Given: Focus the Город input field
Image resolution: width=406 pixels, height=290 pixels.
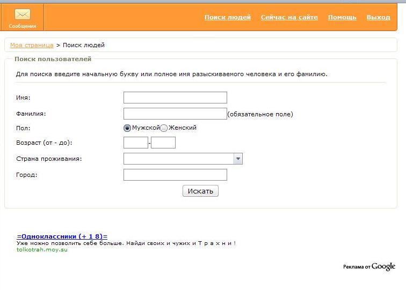Looking at the screenshot, I should [175, 175].
